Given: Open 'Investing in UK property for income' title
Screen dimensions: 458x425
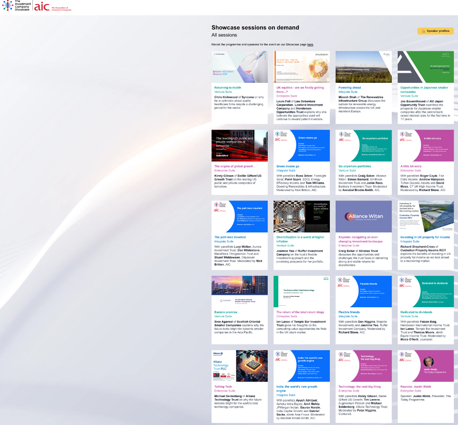Looking at the screenshot, I should tap(425, 237).
